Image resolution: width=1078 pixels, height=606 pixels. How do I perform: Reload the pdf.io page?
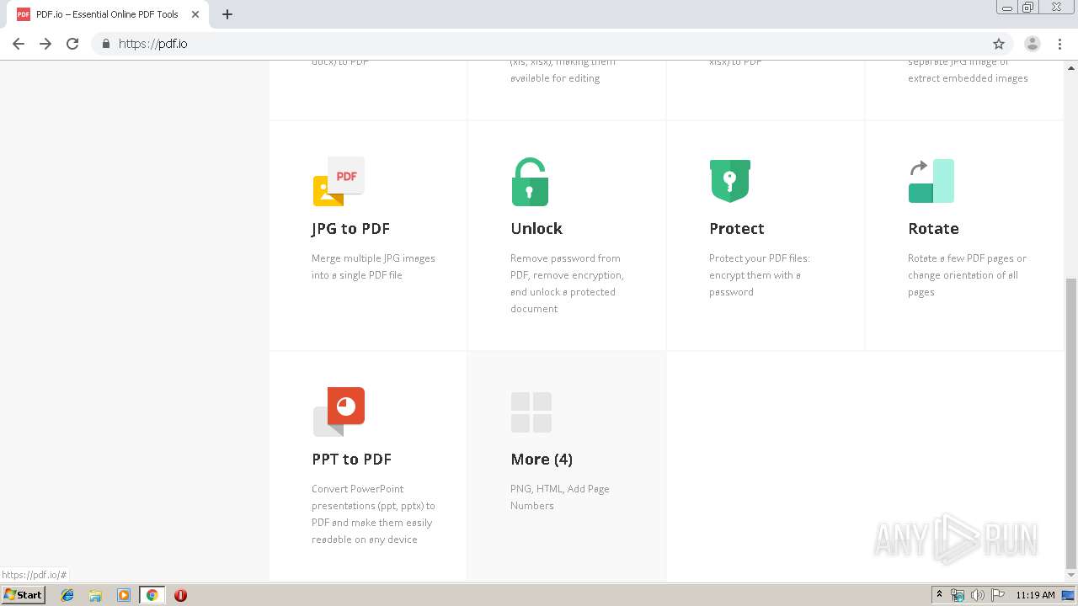72,44
